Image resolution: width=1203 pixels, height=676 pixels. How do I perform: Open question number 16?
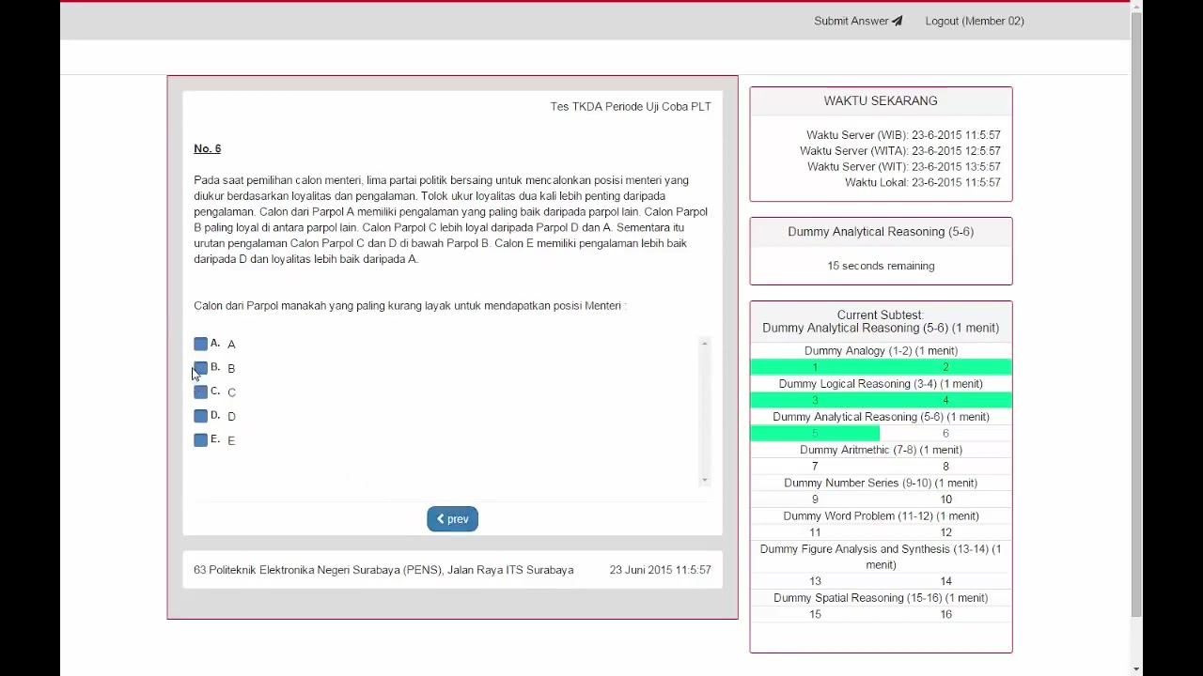coord(945,614)
